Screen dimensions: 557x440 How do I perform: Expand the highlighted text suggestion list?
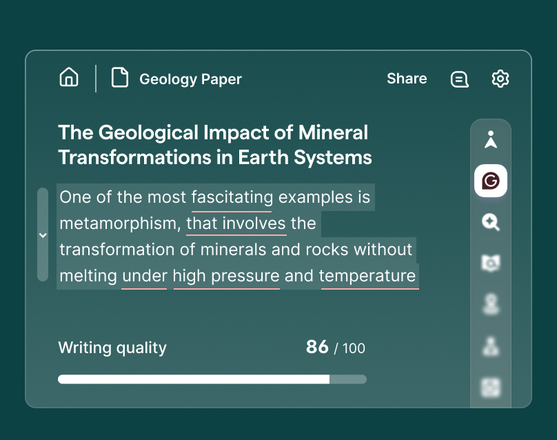click(x=42, y=234)
